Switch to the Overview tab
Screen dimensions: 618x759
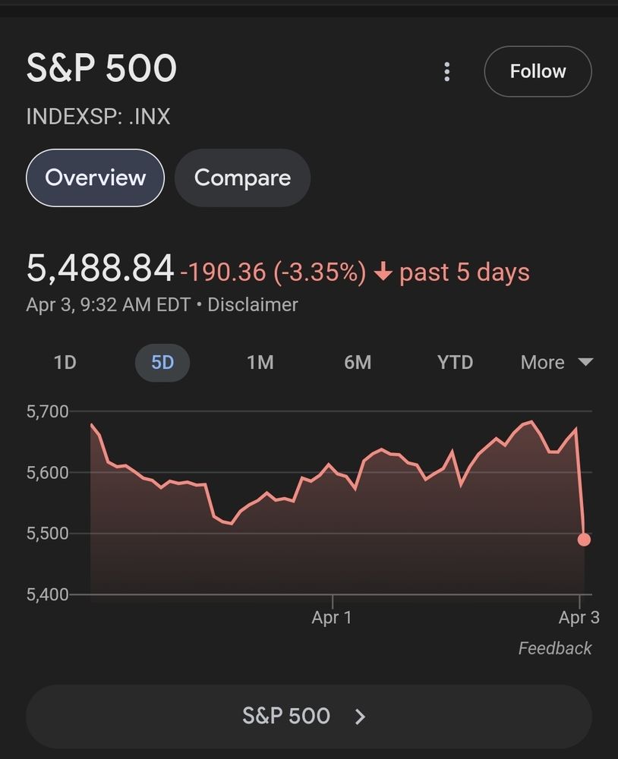(x=95, y=178)
